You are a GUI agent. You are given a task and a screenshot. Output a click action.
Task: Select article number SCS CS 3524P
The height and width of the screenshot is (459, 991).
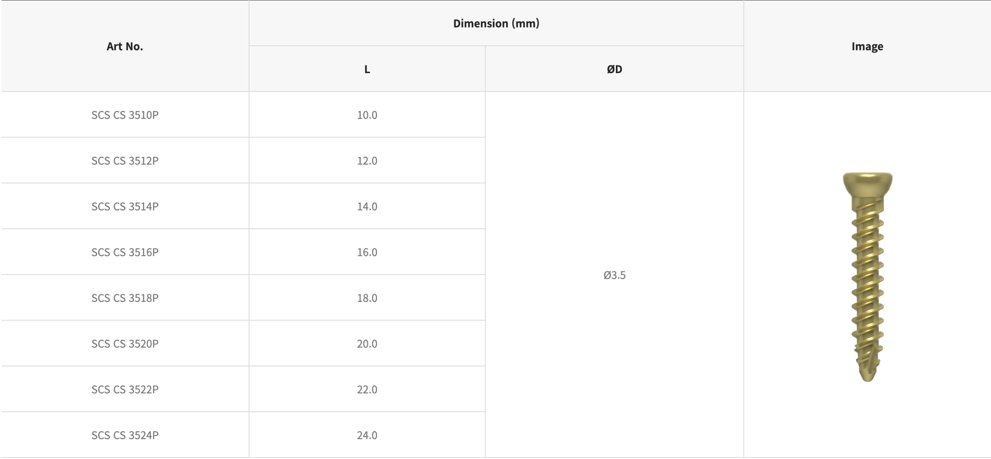click(x=125, y=435)
